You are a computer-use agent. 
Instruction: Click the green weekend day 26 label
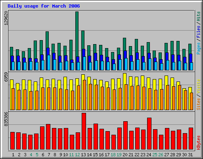click(161, 155)
